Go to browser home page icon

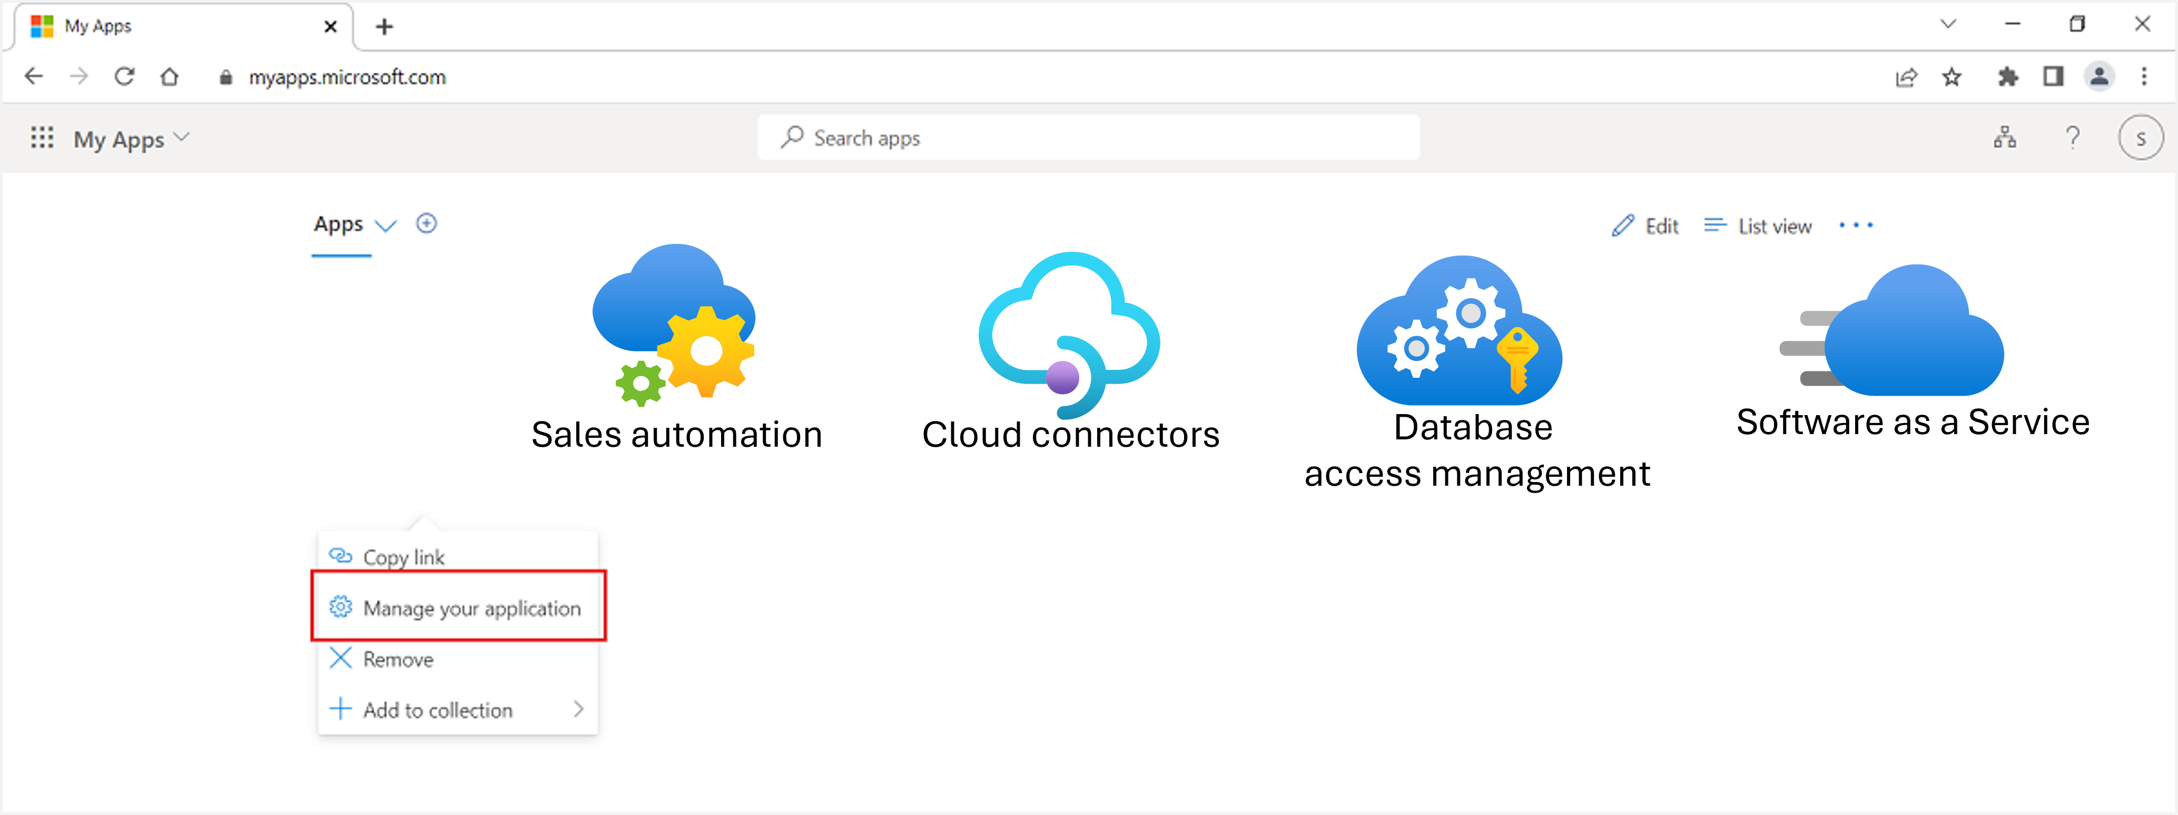[169, 77]
